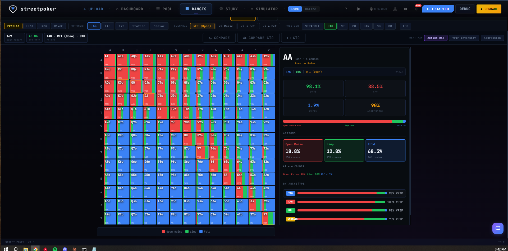The height and width of the screenshot is (251, 508).
Task: Switch from Live to Online mode
Action: (311, 9)
